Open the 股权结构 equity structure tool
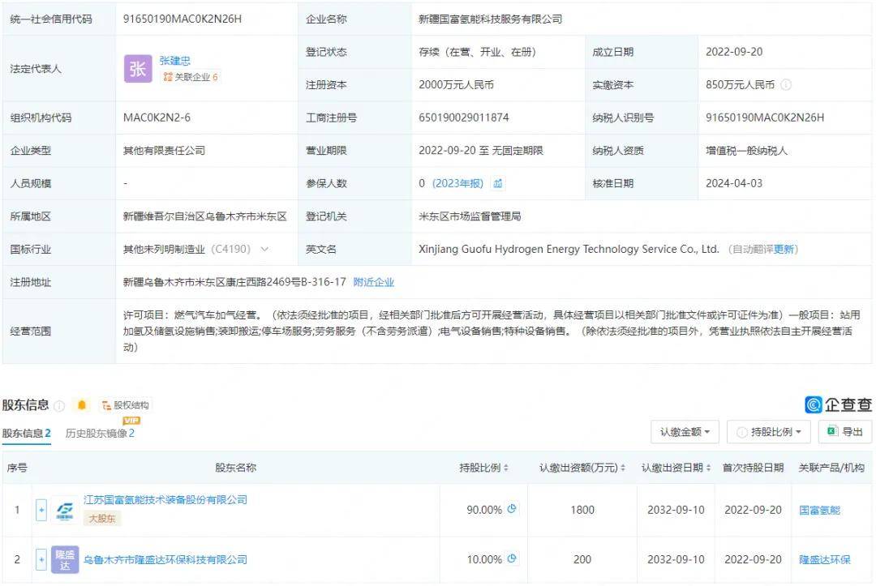Screen dimensions: 876x586 click(x=126, y=404)
